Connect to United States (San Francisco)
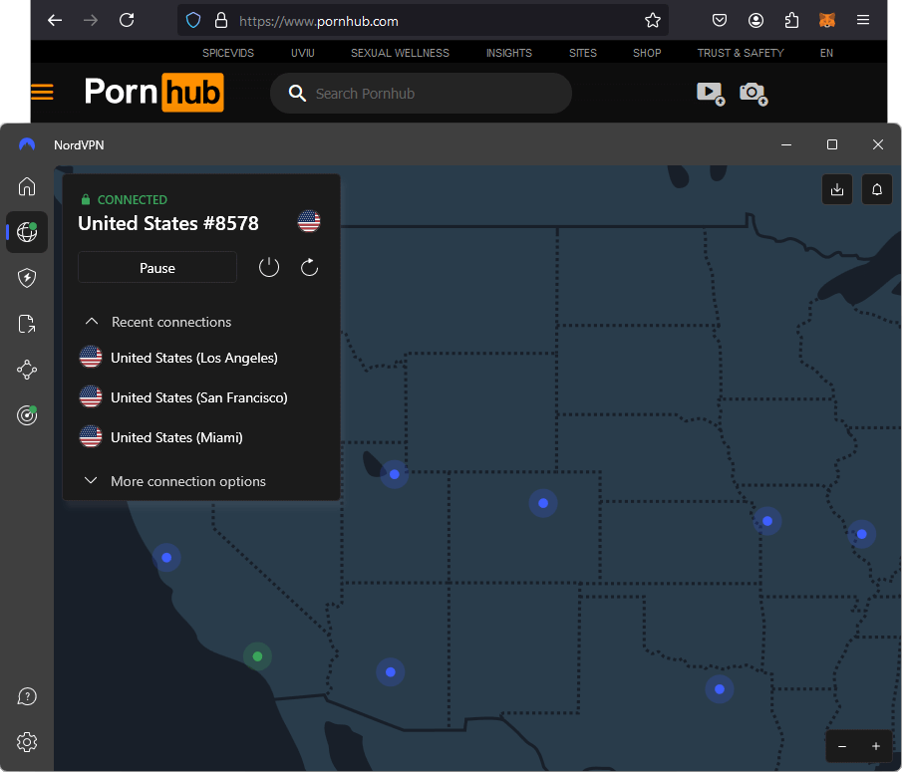905x773 pixels. [x=183, y=397]
